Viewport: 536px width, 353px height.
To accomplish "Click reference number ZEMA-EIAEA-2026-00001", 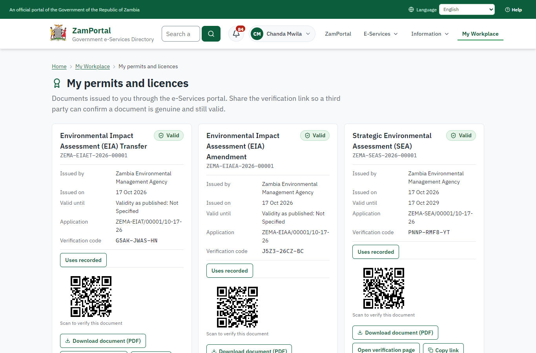I will point(240,166).
